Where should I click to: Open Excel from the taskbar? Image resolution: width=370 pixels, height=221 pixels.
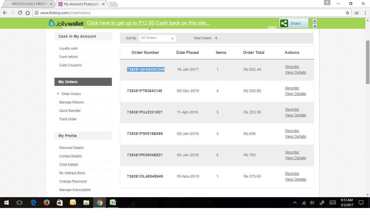tap(113, 203)
